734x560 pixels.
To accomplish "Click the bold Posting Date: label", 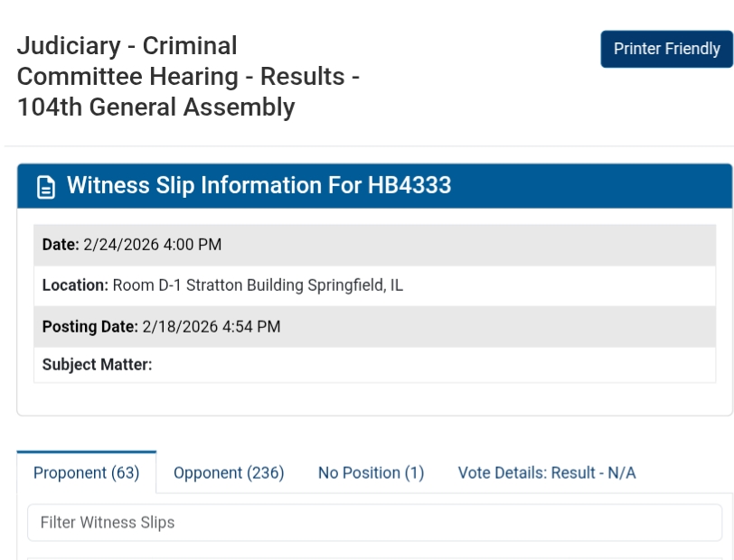I will 90,326.
